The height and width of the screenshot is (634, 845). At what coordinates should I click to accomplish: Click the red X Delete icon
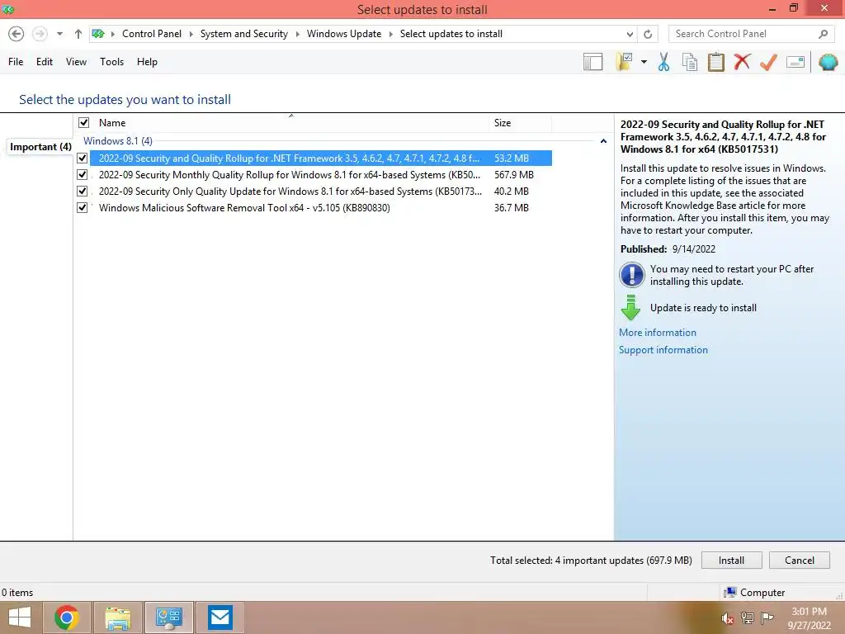(742, 62)
